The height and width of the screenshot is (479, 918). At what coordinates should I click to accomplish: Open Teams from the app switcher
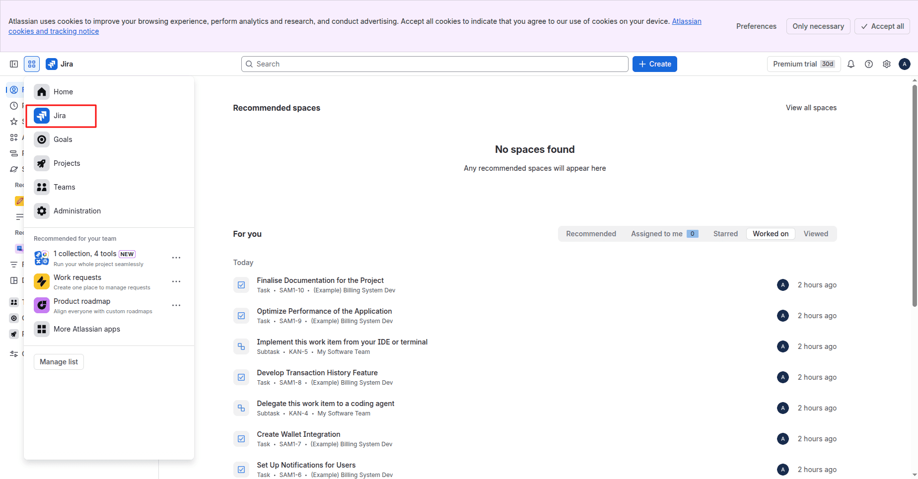(x=109, y=187)
